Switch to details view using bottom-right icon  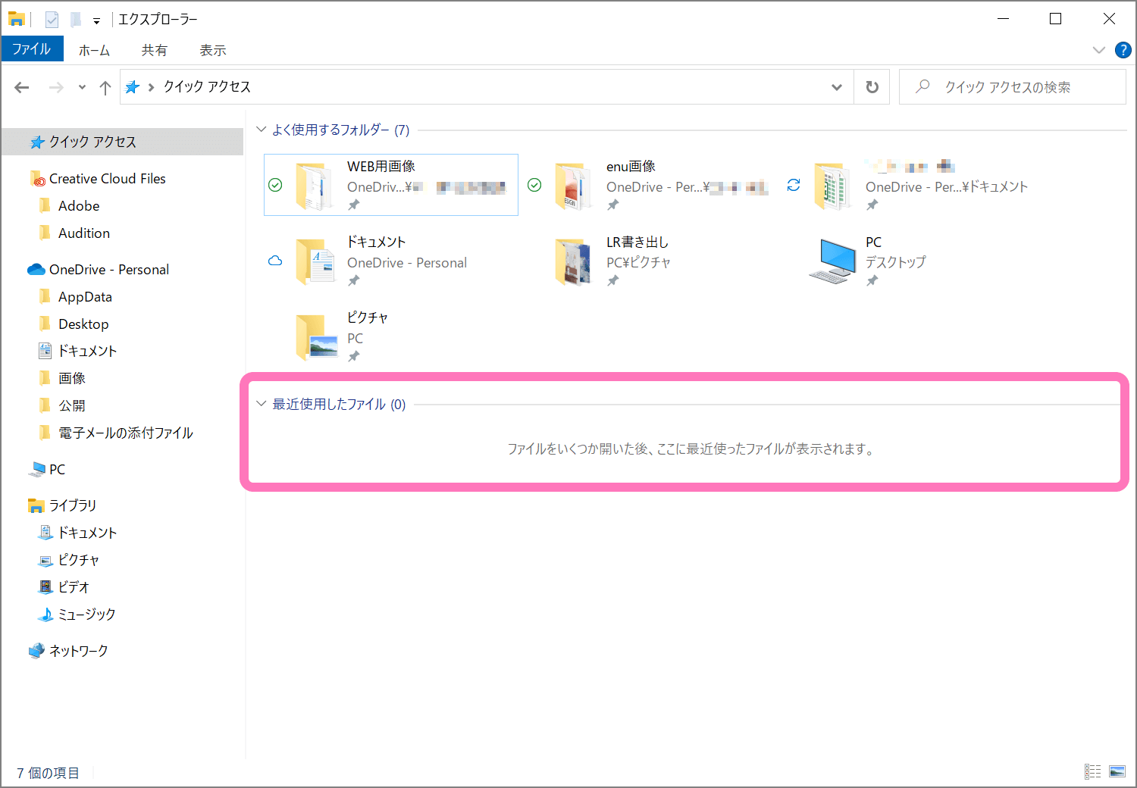click(1094, 771)
